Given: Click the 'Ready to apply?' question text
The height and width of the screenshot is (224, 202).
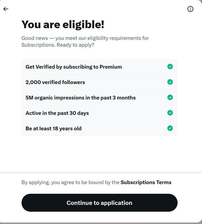Looking at the screenshot, I should pos(75,45).
